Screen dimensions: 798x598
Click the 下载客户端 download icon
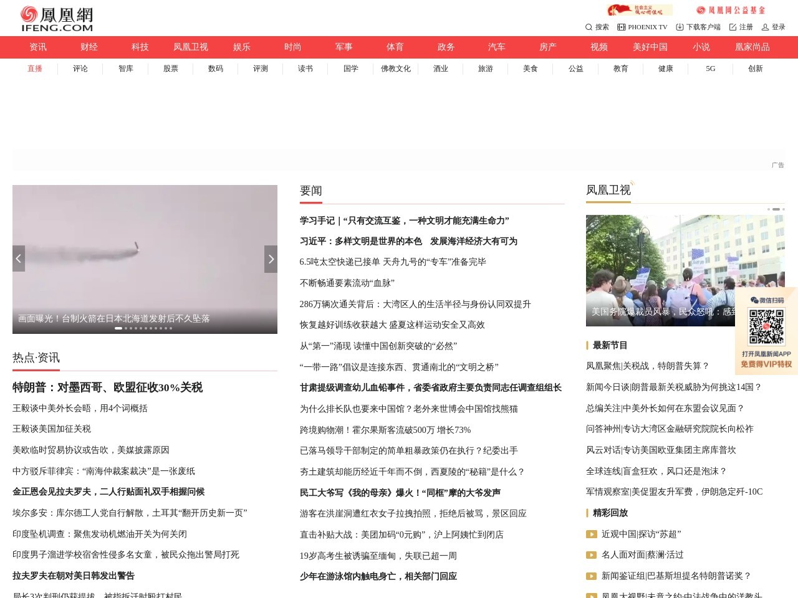[679, 27]
